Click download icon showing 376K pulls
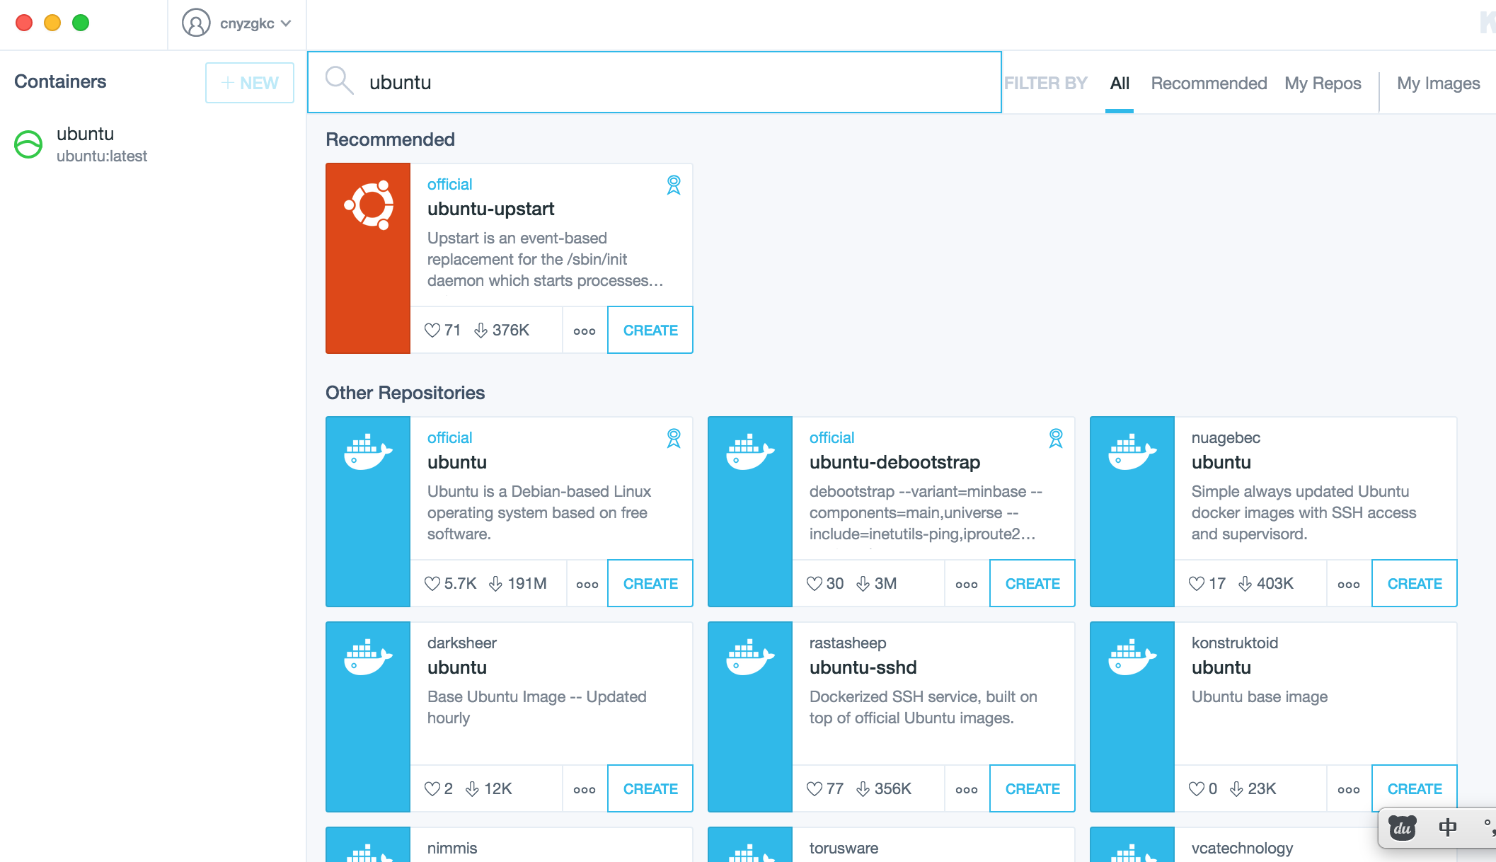 (x=481, y=331)
